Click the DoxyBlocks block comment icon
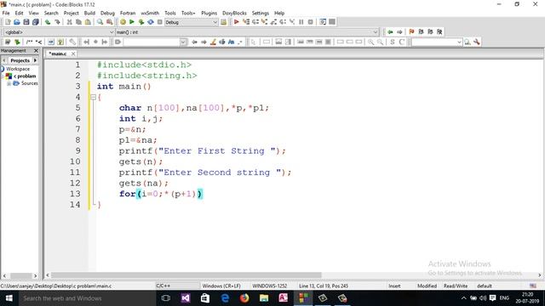The width and height of the screenshot is (545, 306). point(29,42)
